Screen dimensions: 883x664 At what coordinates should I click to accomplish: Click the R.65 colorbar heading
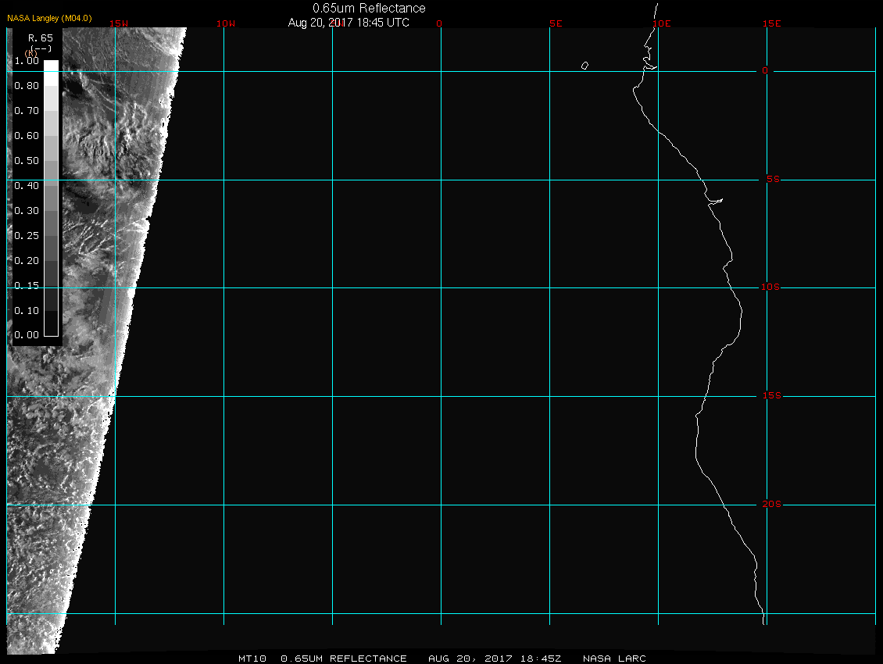(40, 37)
